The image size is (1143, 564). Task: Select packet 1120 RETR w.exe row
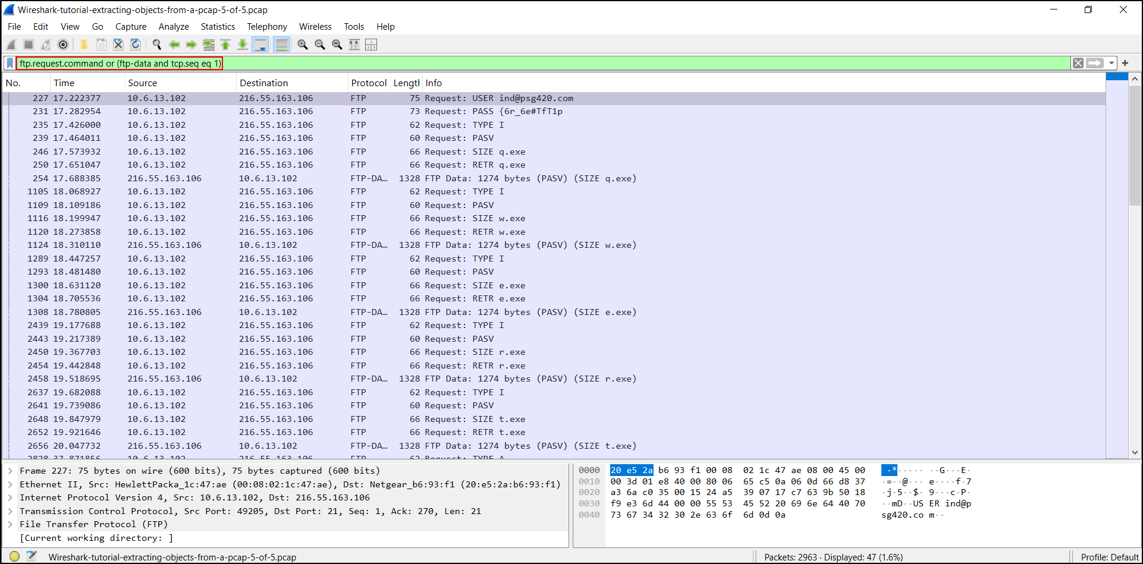(x=554, y=232)
